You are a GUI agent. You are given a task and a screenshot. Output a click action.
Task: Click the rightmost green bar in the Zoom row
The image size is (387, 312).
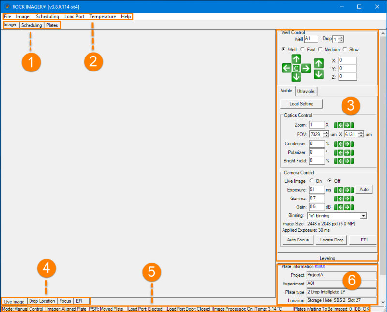pos(352,125)
